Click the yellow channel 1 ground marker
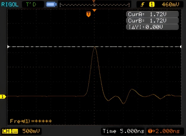This screenshot has width=186, height=136. pos(3,96)
